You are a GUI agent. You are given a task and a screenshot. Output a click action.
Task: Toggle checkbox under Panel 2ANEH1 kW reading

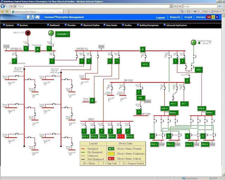(x=109, y=100)
